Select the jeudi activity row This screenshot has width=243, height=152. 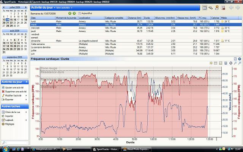click(136, 31)
